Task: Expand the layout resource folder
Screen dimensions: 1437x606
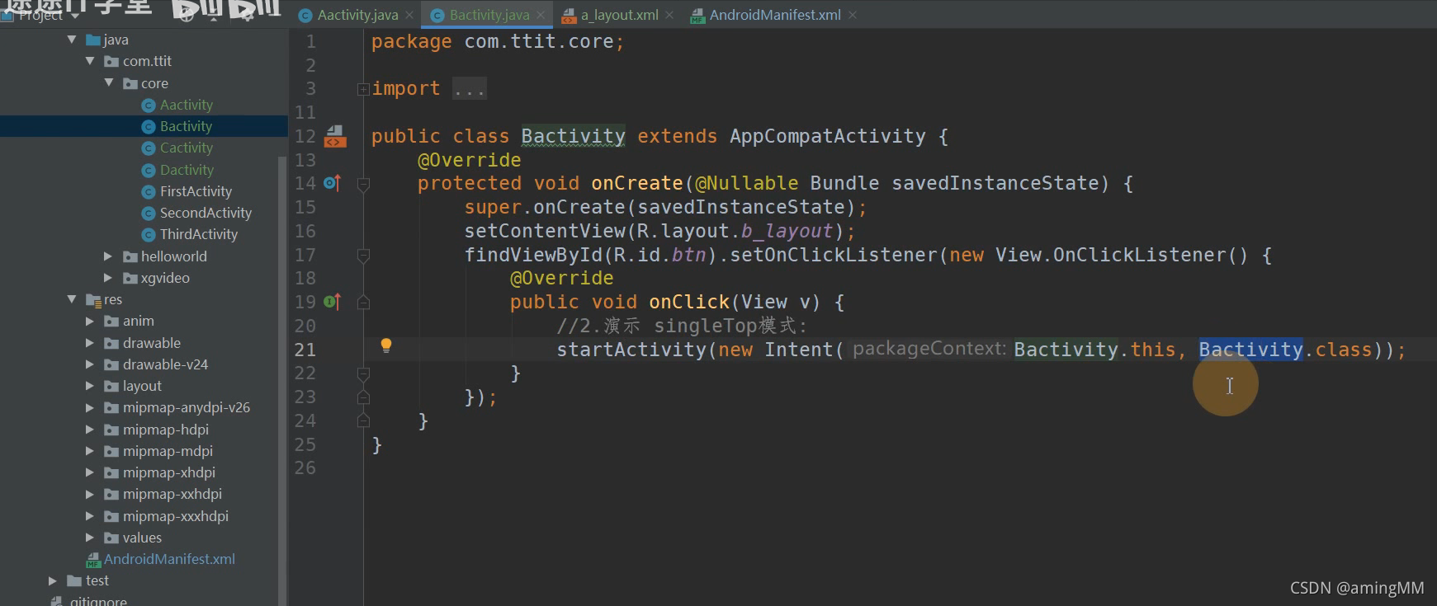Action: tap(90, 386)
